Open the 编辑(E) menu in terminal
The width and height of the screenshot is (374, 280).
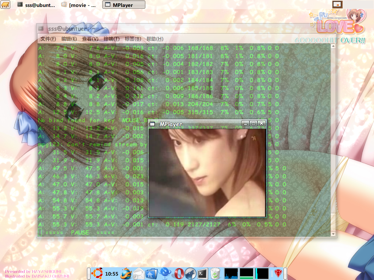tap(69, 39)
